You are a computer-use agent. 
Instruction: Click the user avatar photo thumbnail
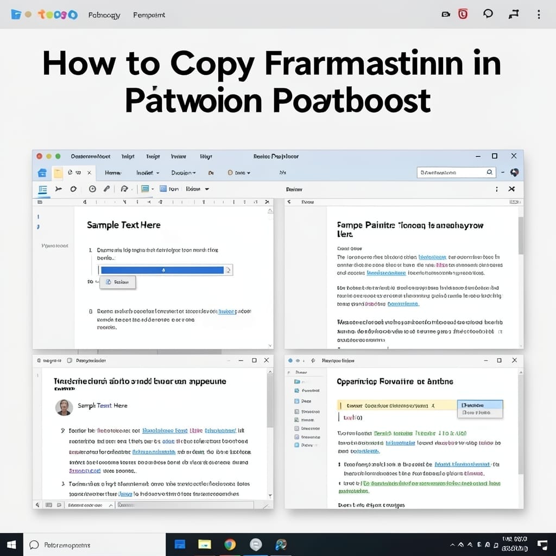click(64, 407)
